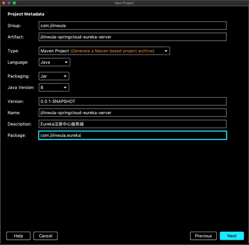Image resolution: width=249 pixels, height=245 pixels.
Task: Open the Packaging dropdown set to Jar
Action: tap(54, 76)
